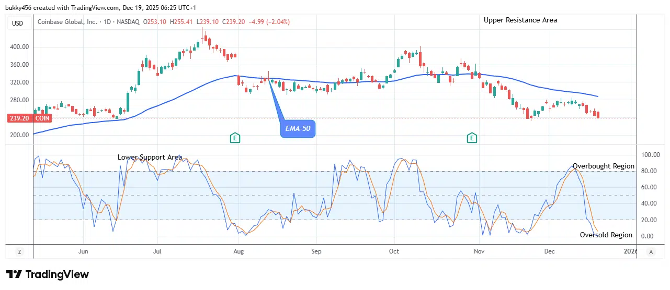Viewport: 670px width, 290px height.
Task: Select the "Overbought Region" annotation
Action: pyautogui.click(x=603, y=166)
